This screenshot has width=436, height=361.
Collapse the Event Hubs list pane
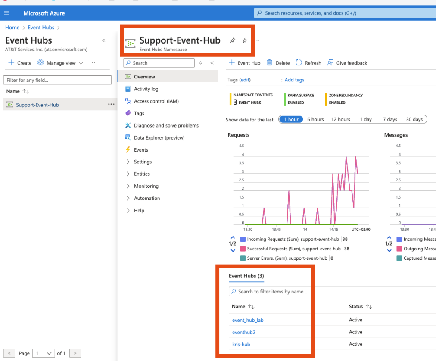pos(104,40)
